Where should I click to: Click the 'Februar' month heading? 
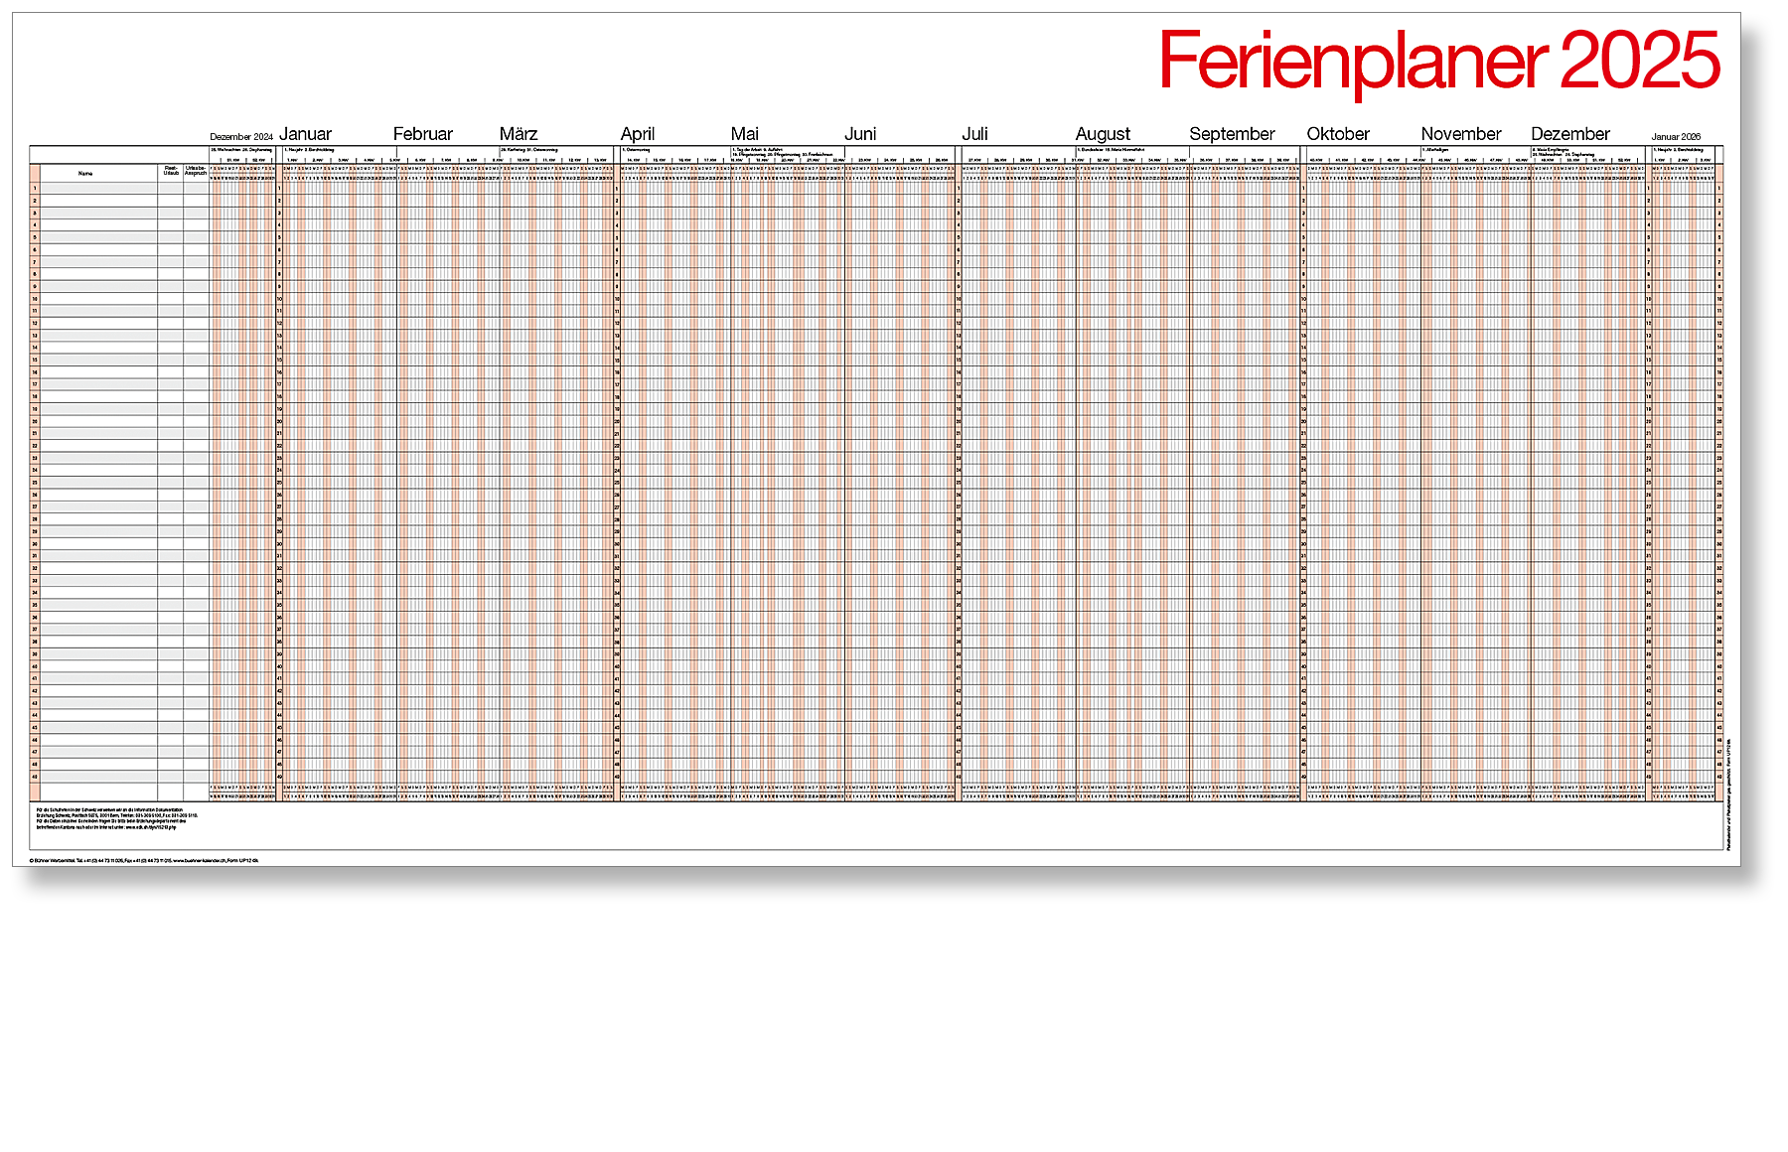click(423, 134)
